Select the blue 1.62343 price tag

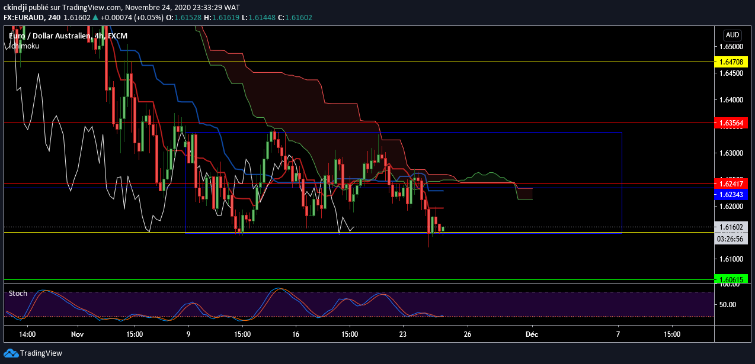tap(732, 194)
